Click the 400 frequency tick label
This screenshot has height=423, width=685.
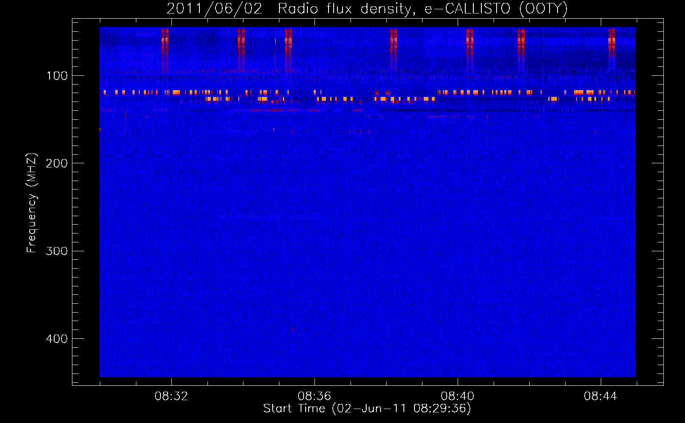point(57,339)
